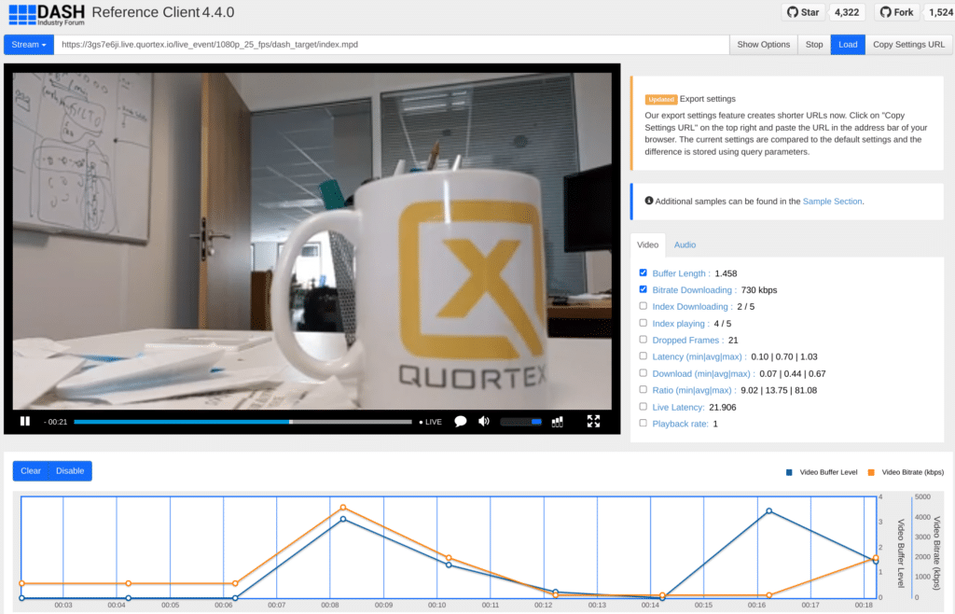Switch to the Video tab
The image size is (955, 614).
[647, 244]
